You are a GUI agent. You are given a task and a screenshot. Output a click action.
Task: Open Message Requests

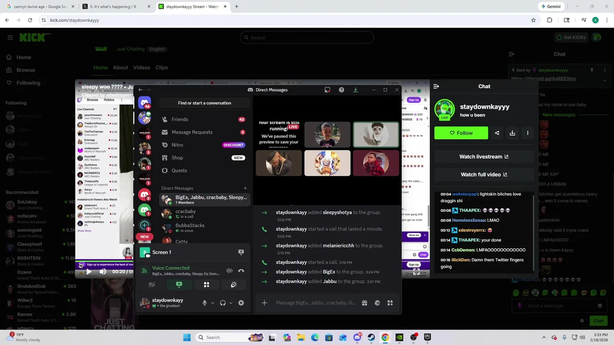pyautogui.click(x=204, y=132)
